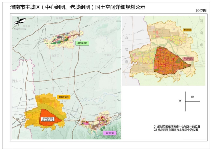
Task: Click the orange 渭南主城区 label on left map
Action: pos(63,97)
